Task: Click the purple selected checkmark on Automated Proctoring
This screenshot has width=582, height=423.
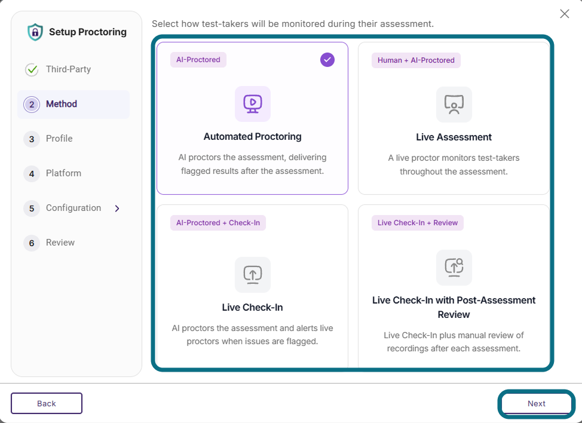Action: (327, 60)
